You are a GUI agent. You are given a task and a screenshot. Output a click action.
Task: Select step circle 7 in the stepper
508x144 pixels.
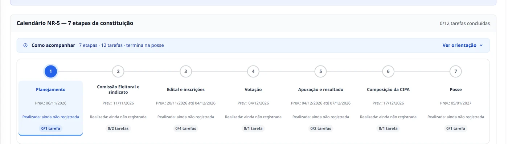point(456,71)
